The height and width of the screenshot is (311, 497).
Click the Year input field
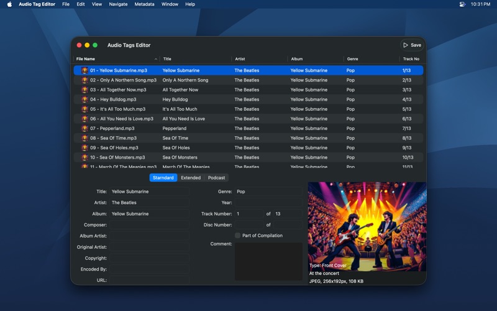click(268, 203)
